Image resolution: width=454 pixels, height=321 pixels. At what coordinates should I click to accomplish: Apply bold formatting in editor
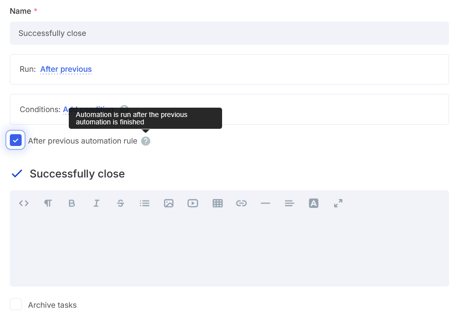click(x=72, y=203)
